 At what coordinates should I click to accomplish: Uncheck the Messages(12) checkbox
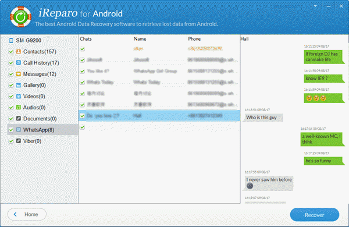(11, 74)
